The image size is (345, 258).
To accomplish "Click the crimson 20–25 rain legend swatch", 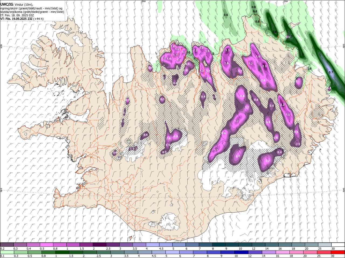I will (x=324, y=252).
